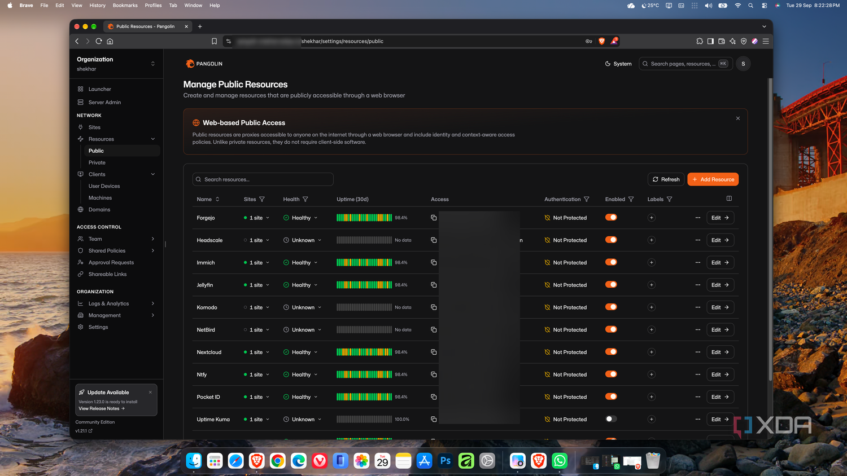The width and height of the screenshot is (847, 476).
Task: Copy the Headscale access link
Action: tap(434, 240)
